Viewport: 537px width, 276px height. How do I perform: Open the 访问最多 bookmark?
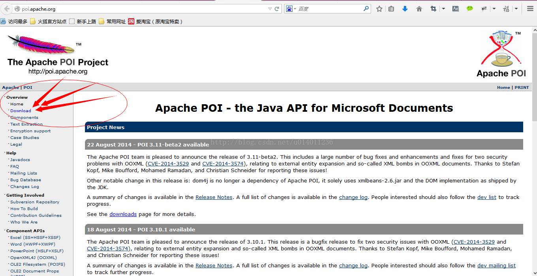point(14,22)
